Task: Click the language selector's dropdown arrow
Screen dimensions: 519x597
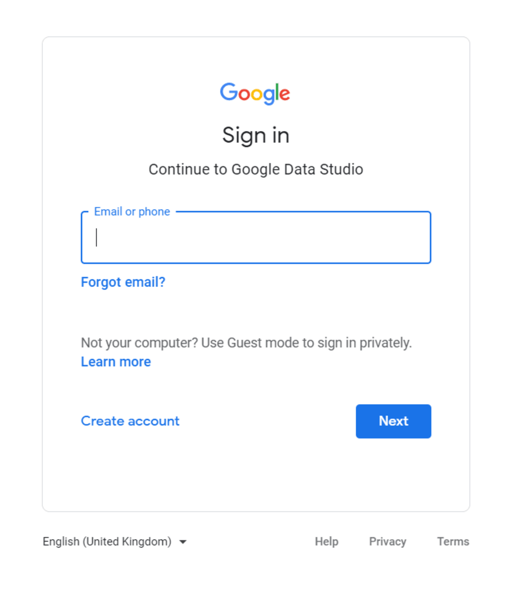Action: 182,542
